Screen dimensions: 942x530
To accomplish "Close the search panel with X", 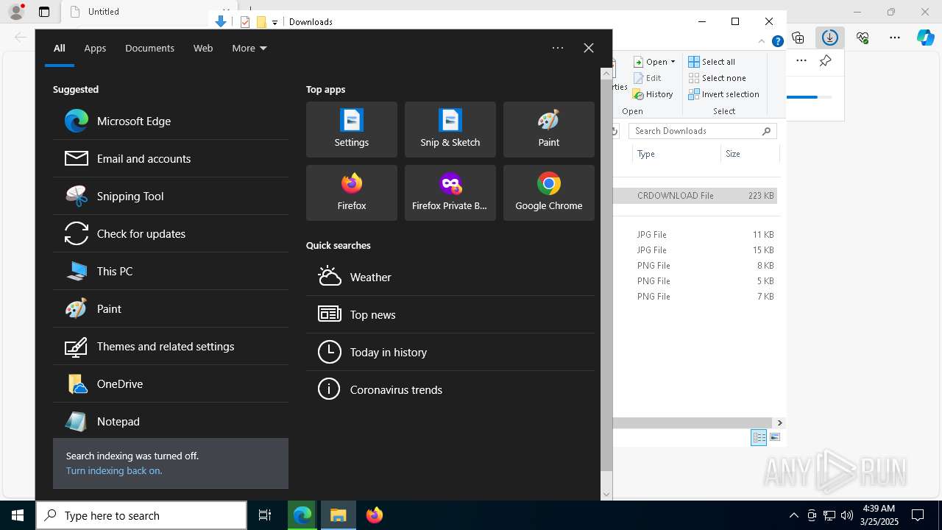I will 589,48.
